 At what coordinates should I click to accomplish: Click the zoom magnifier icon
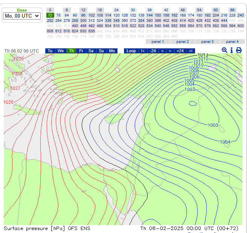coord(224,50)
